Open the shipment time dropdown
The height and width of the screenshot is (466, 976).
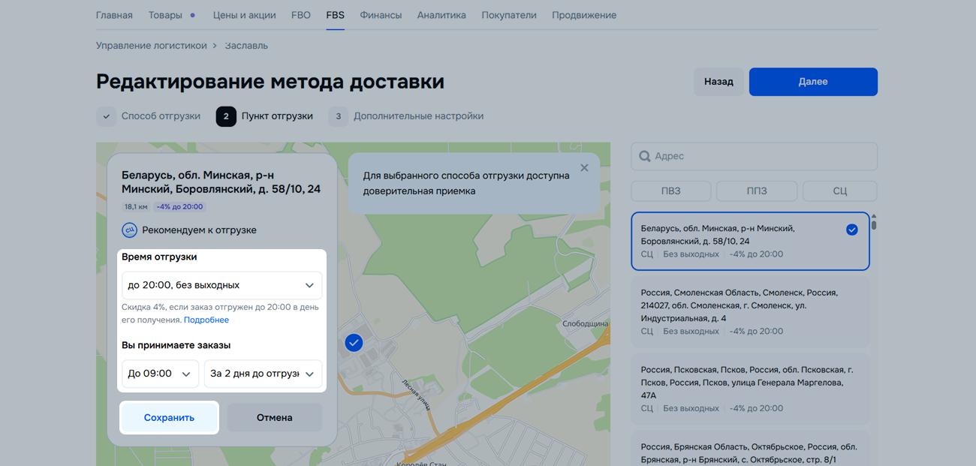pos(221,285)
